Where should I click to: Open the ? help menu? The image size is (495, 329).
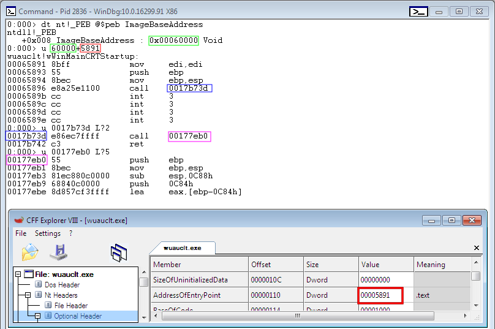(x=70, y=233)
